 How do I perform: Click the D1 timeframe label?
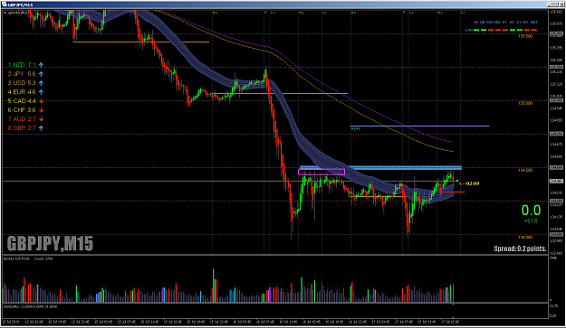[519, 22]
